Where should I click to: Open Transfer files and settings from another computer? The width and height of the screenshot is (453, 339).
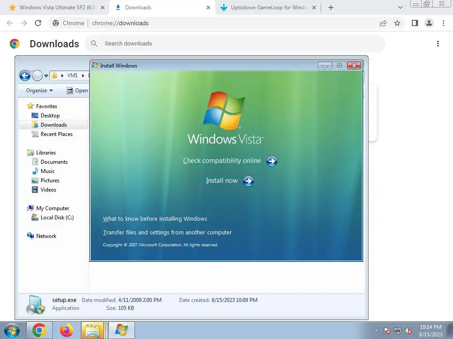click(x=167, y=232)
